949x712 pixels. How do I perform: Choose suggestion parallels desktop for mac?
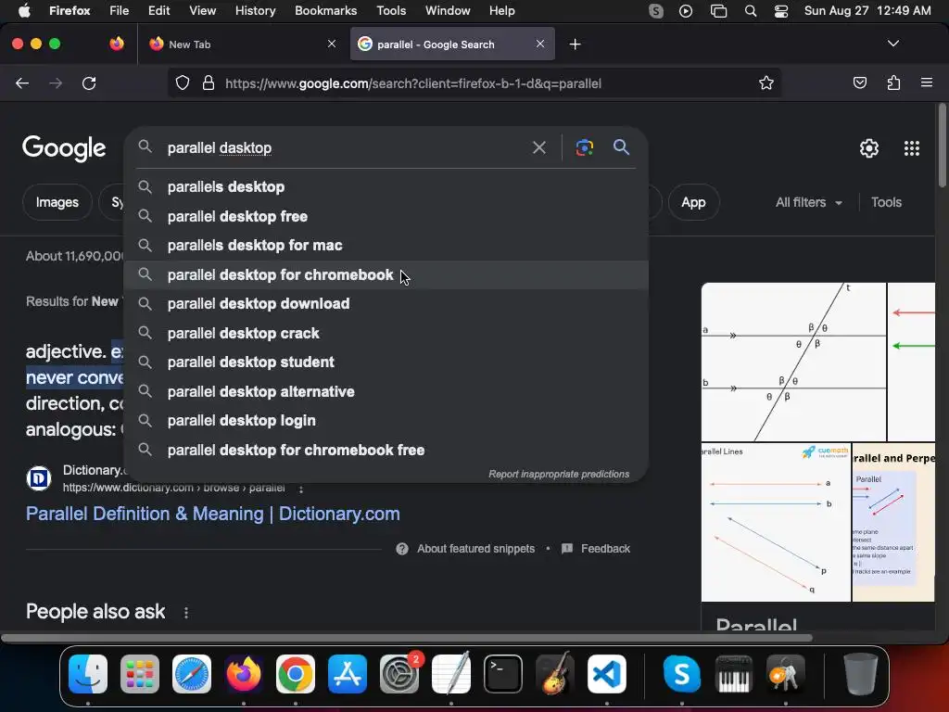pos(386,245)
